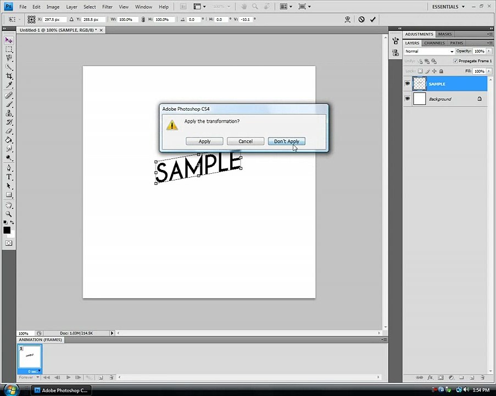Image resolution: width=496 pixels, height=396 pixels.
Task: Select the Path Selection tool
Action: pyautogui.click(x=9, y=186)
